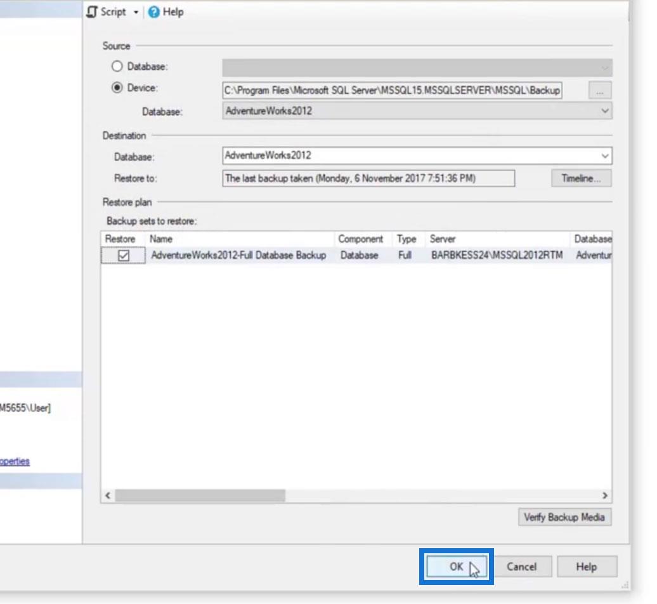Click the horizontal scrollbar thumb

point(200,496)
